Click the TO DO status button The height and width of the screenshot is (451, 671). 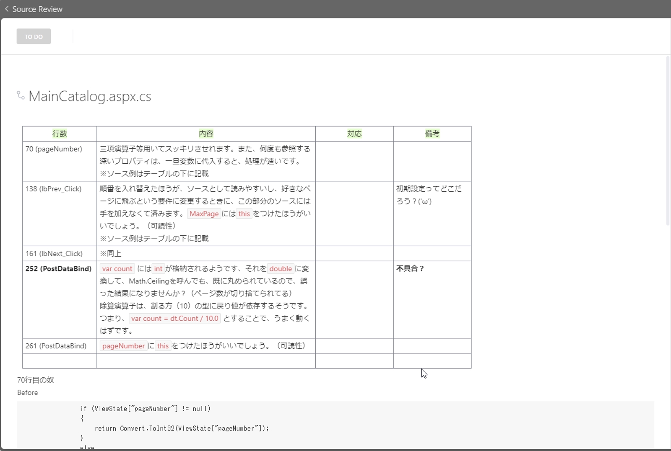[34, 36]
